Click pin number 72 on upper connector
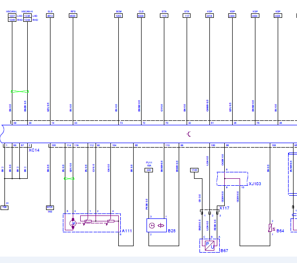The image size is (297, 263). coord(144,123)
